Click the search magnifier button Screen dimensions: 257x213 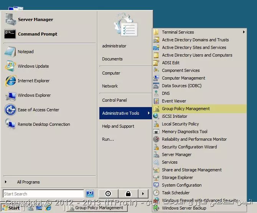click(x=90, y=194)
